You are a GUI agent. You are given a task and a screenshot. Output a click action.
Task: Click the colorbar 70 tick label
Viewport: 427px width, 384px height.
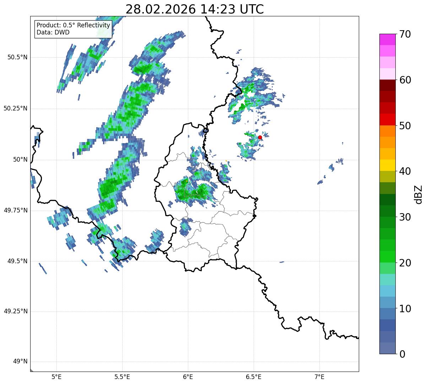click(x=405, y=34)
